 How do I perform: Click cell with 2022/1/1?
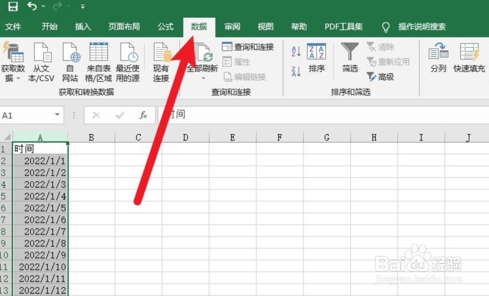coord(40,161)
